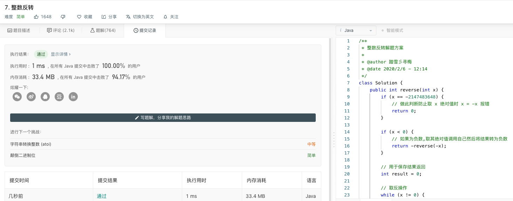Click the problem title 7. 整数反转
Screen dimensions: 513x201
coord(19,7)
